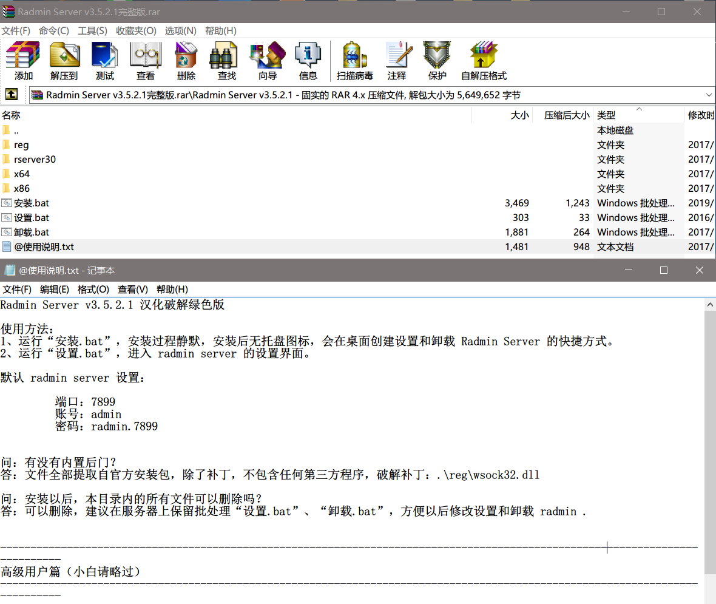716x604 pixels.
Task: Click the 解压到 (Extract to) toolbar icon
Action: 64,55
